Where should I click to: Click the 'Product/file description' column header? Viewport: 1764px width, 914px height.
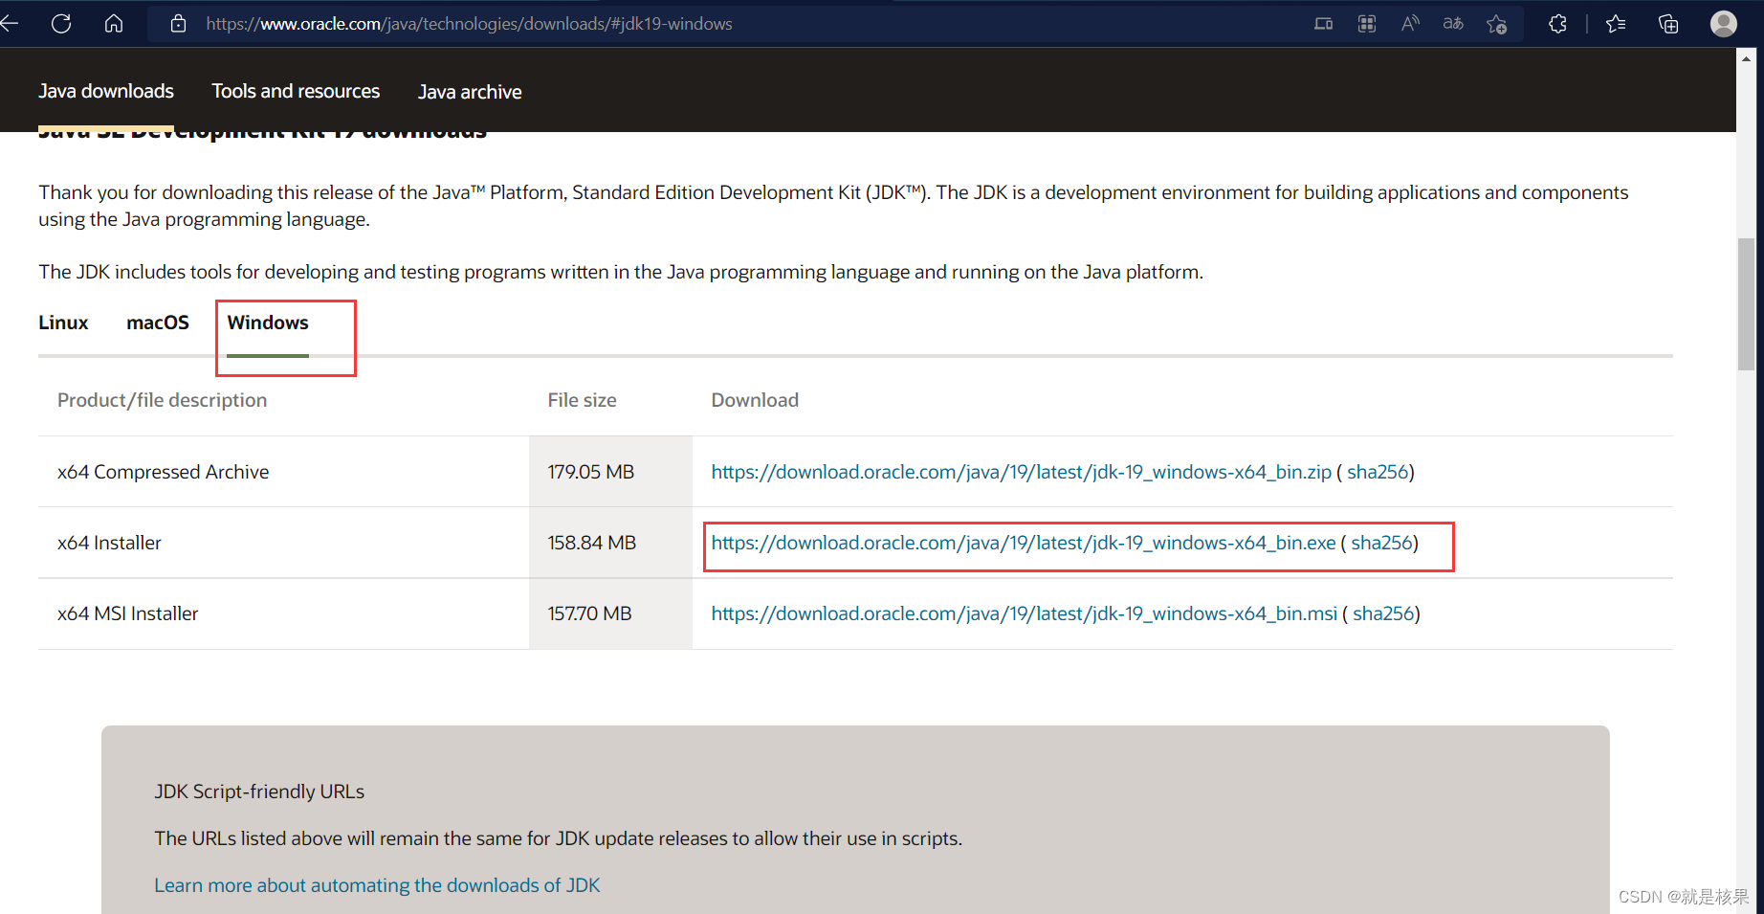click(x=162, y=400)
